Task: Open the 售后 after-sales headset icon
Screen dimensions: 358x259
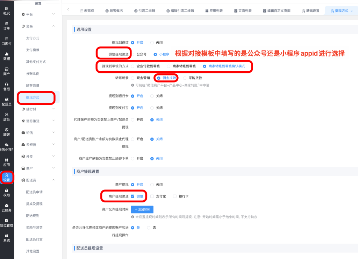Action: (x=7, y=86)
